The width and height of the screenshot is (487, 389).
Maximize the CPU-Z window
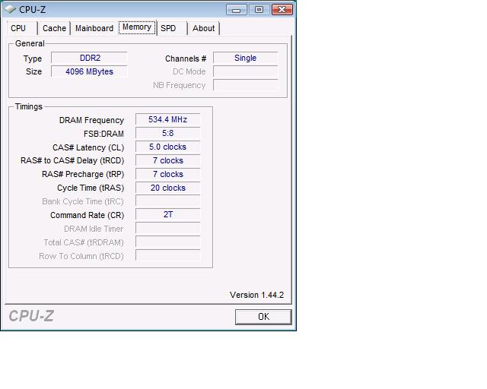pyautogui.click(x=259, y=10)
